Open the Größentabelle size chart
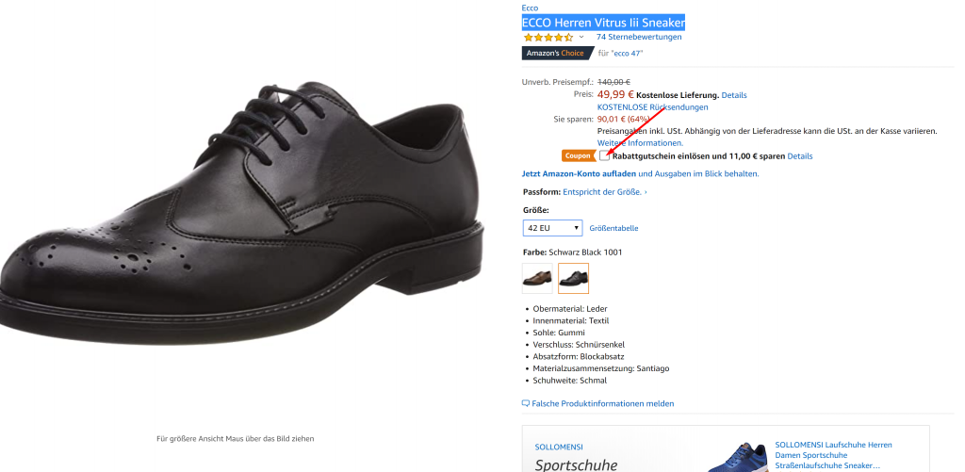Image resolution: width=965 pixels, height=472 pixels. [x=613, y=228]
